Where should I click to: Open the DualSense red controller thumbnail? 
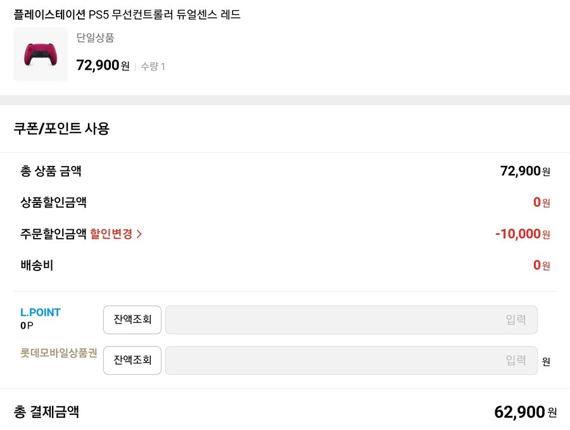[41, 54]
